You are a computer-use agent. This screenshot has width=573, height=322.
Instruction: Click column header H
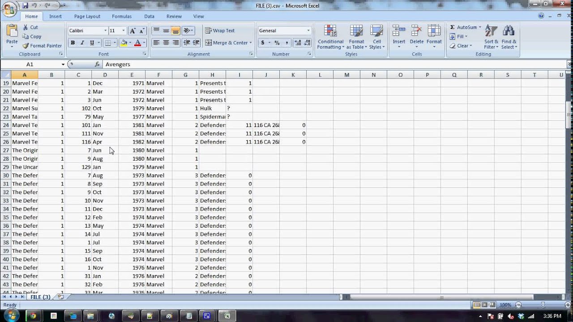(x=212, y=75)
